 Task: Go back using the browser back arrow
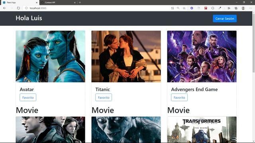pyautogui.click(x=4, y=8)
